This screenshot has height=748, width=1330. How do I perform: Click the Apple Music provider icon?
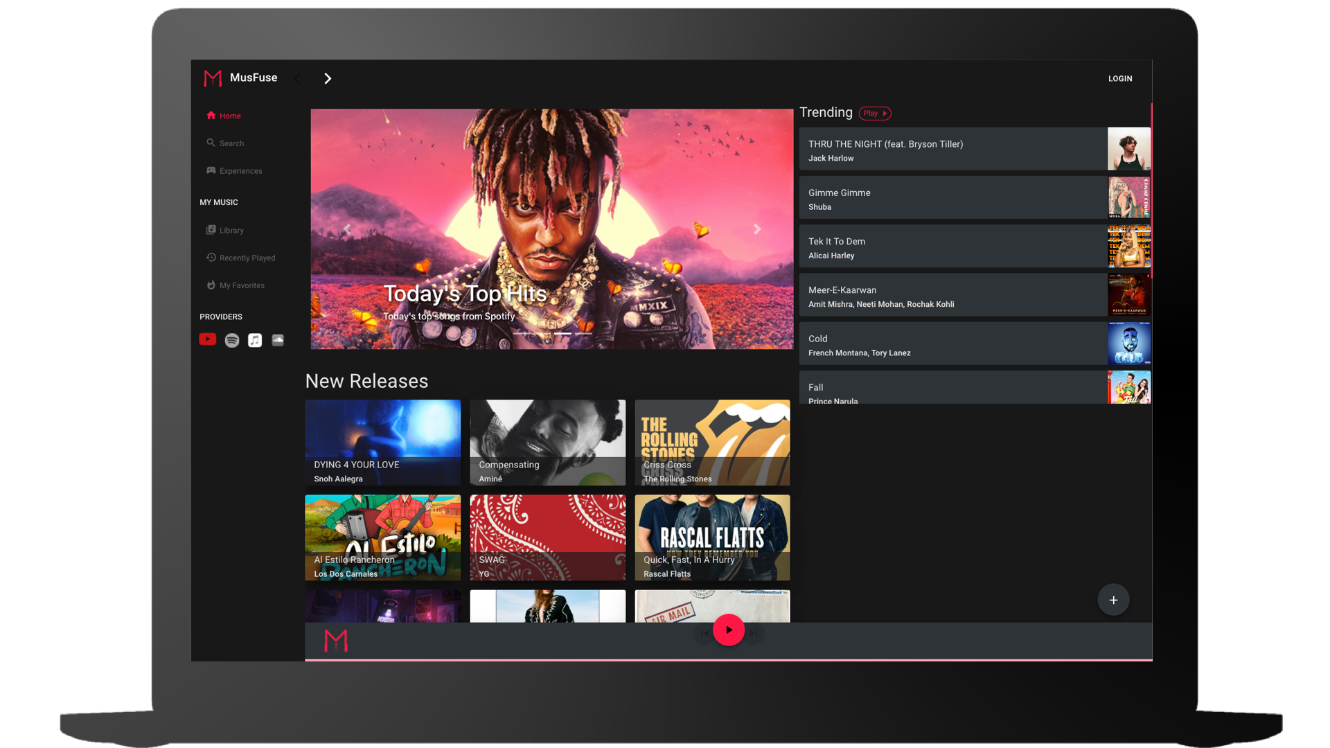(255, 340)
